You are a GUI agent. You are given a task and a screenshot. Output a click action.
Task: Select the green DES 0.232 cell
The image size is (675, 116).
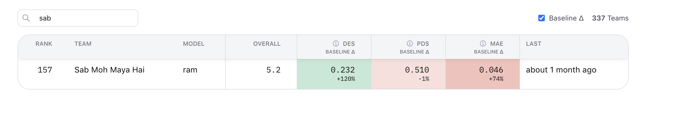[x=334, y=74]
